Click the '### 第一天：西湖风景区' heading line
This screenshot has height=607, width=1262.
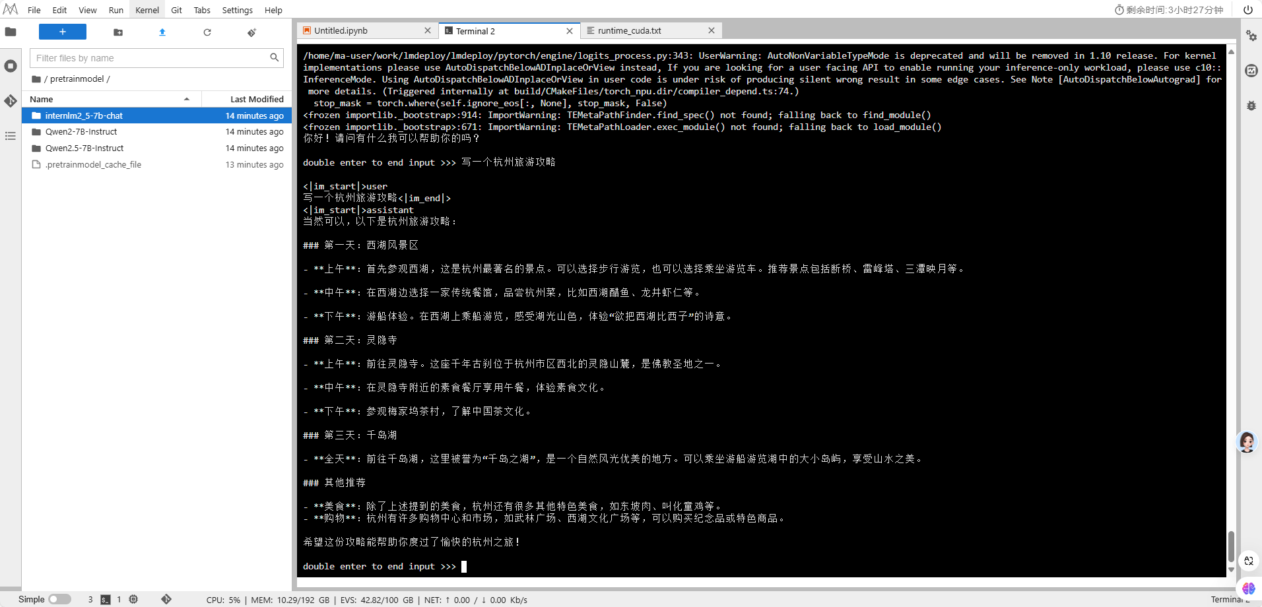pos(360,245)
